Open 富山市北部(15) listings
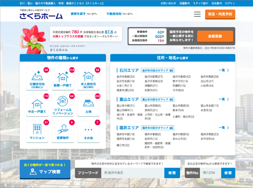Image resolution: width=253 pixels, height=188 pixels. click(210, 106)
